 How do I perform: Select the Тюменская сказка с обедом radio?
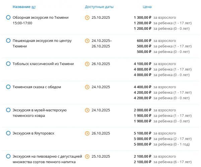coord(8,87)
